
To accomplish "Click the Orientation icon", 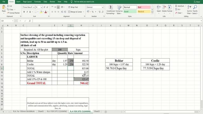I will click(x=62, y=7).
